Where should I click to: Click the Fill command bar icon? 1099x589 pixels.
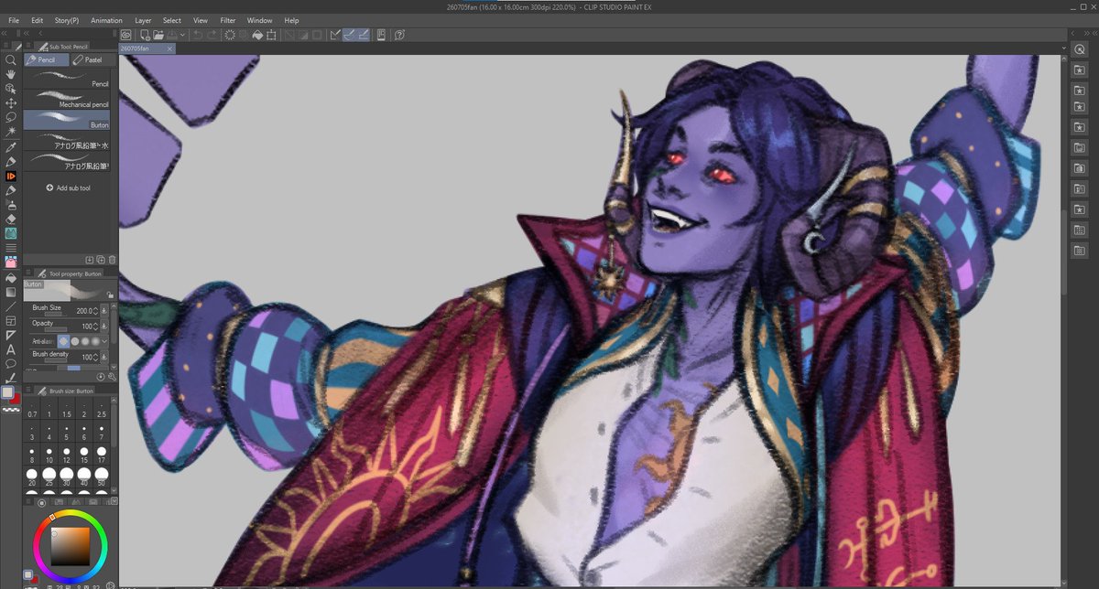pos(258,35)
